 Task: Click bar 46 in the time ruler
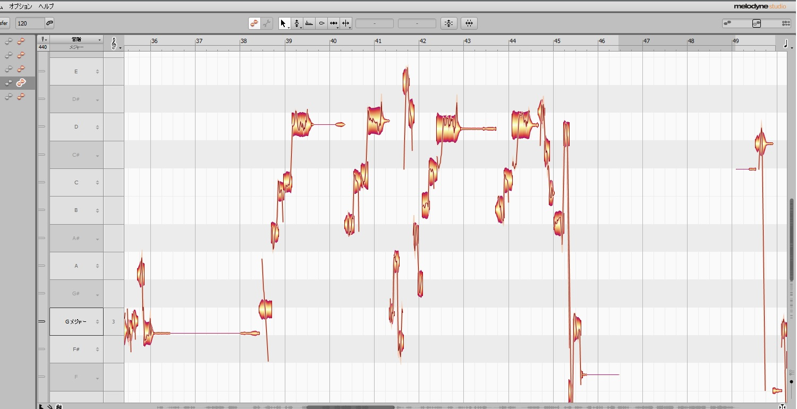pos(601,41)
